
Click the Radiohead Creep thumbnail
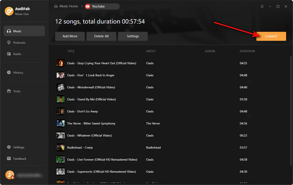click(60, 147)
